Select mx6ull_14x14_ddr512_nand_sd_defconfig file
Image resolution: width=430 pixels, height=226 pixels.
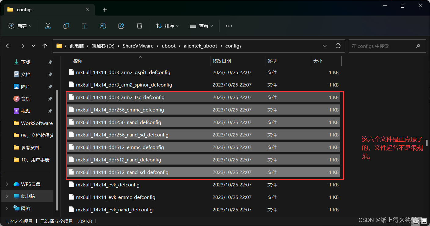click(x=203, y=172)
